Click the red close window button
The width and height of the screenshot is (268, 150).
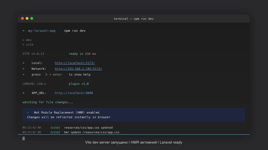tap(23, 18)
